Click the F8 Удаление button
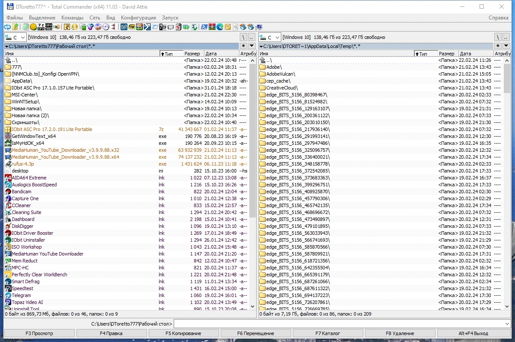The height and width of the screenshot is (342, 515). coord(400,333)
